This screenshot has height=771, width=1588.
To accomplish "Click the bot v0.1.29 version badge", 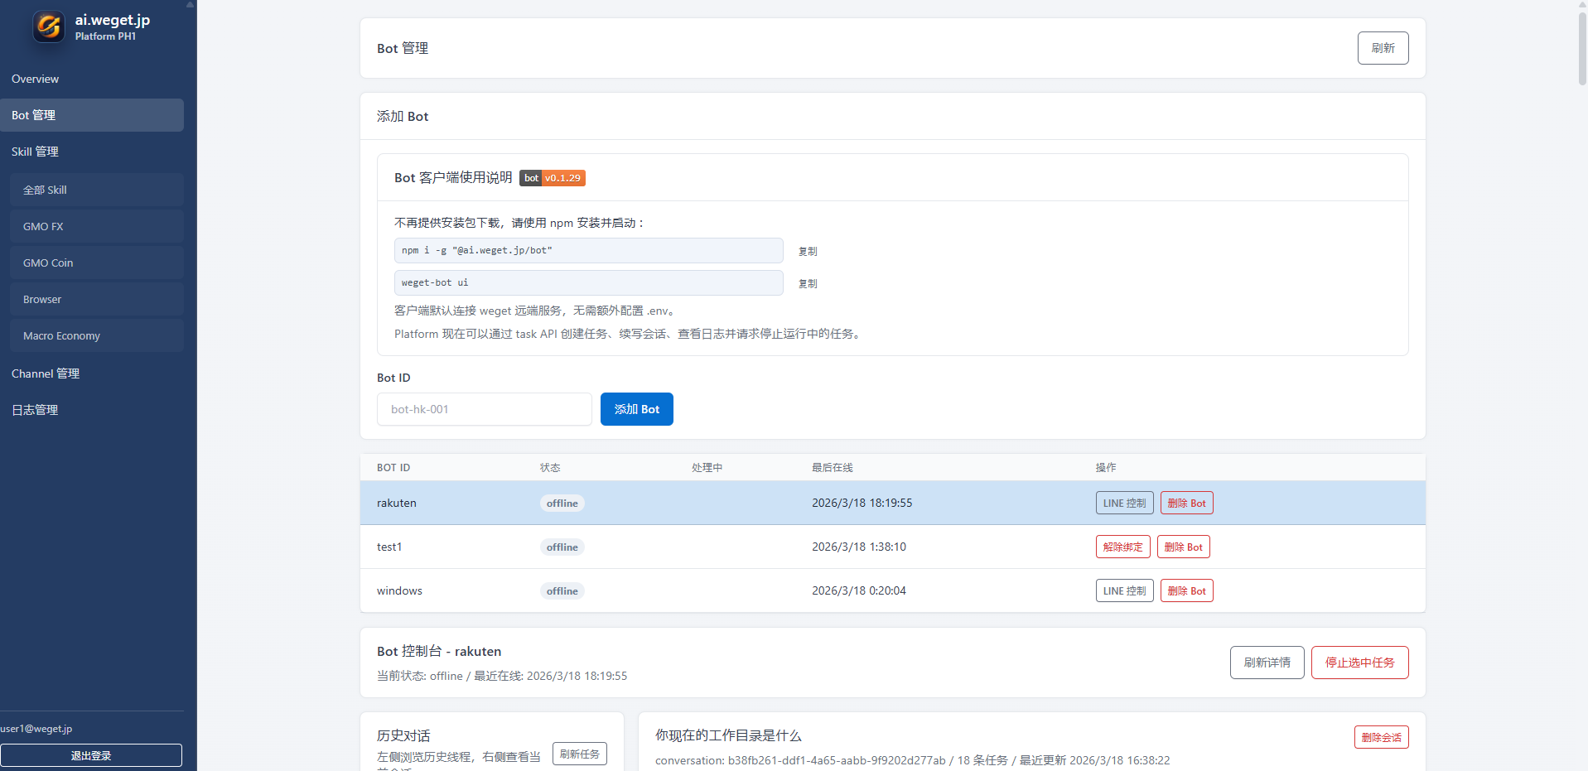I will pyautogui.click(x=553, y=178).
